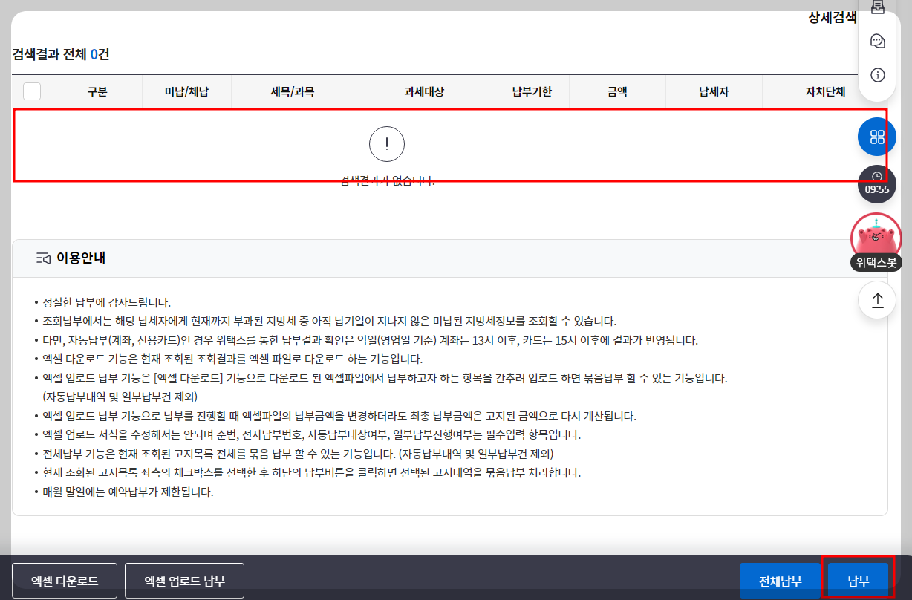Click the 엑셀 업로드 납부 Excel upload payment button
This screenshot has width=912, height=600.
tap(183, 580)
